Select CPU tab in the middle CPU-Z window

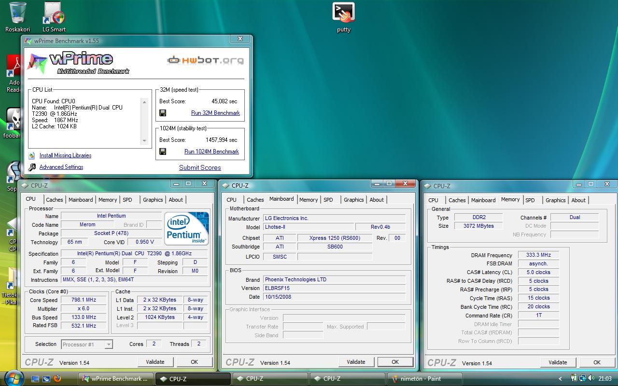231,200
